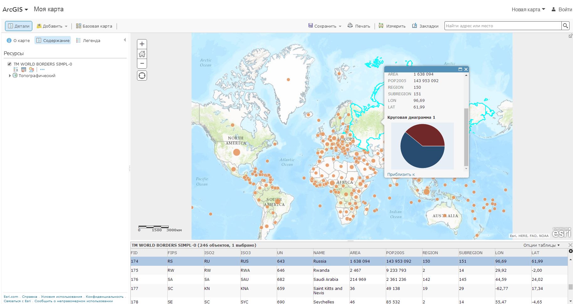Switch to the Легенда tab
This screenshot has height=304, width=573.
[88, 40]
